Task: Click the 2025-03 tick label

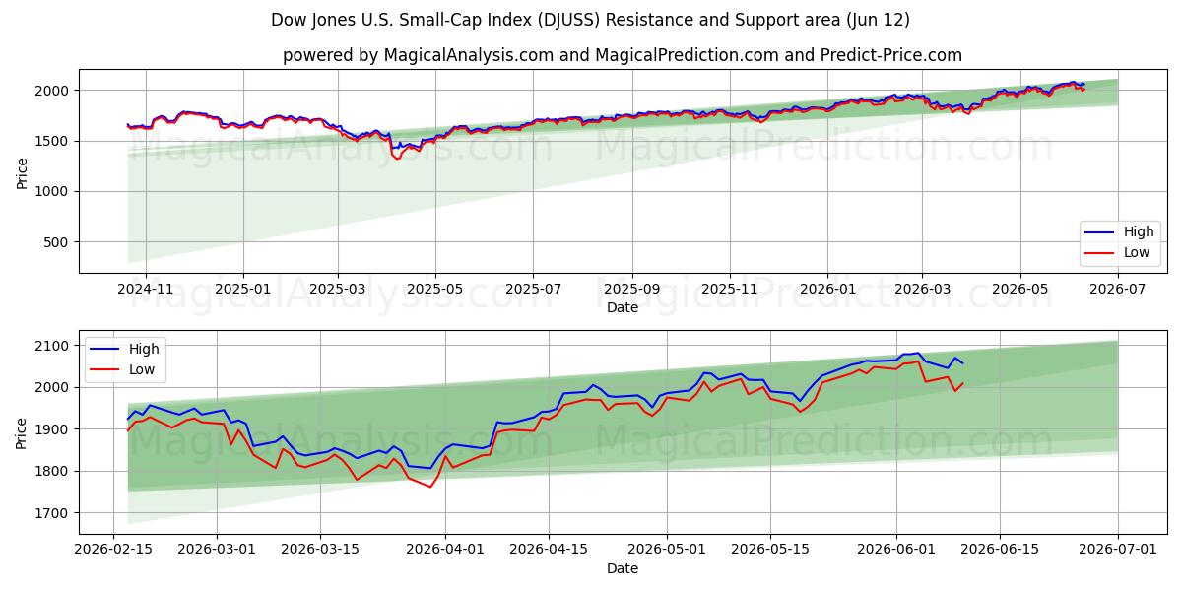Action: pyautogui.click(x=337, y=289)
